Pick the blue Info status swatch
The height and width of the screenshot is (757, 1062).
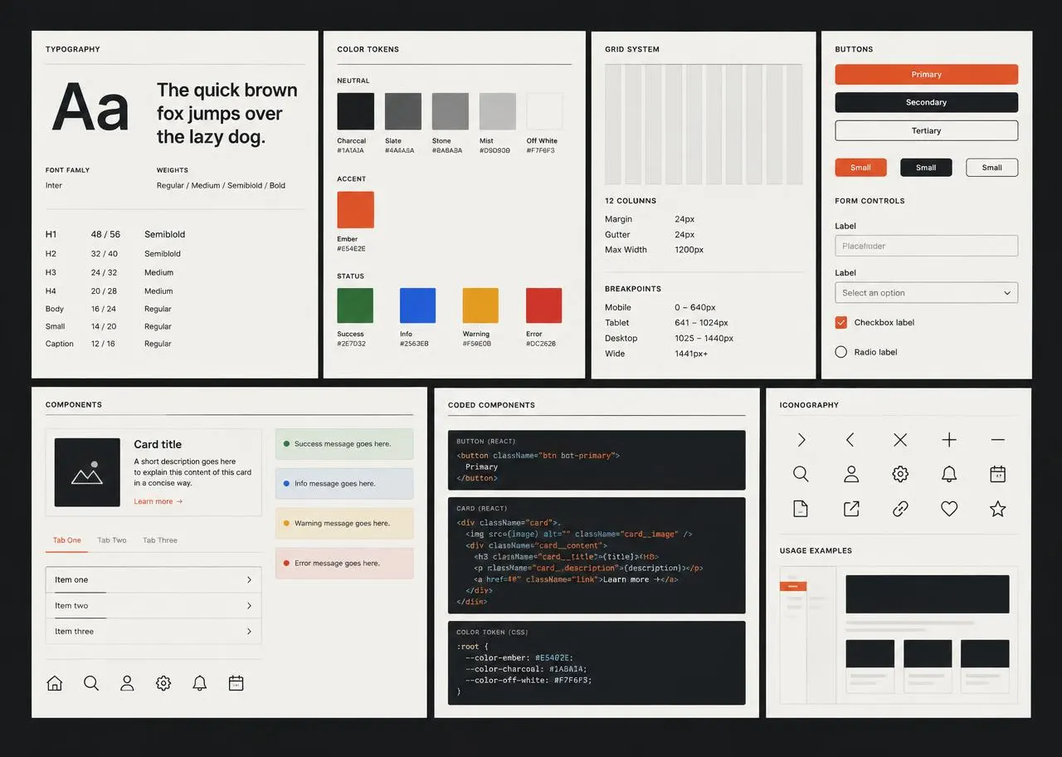tap(418, 305)
